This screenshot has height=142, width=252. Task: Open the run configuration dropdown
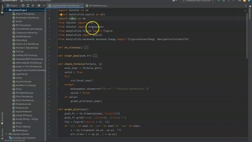[198, 1]
